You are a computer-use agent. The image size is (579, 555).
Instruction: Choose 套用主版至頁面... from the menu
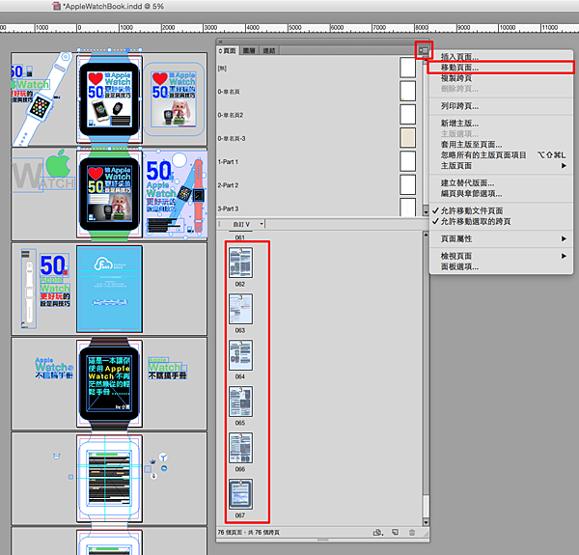point(501,145)
